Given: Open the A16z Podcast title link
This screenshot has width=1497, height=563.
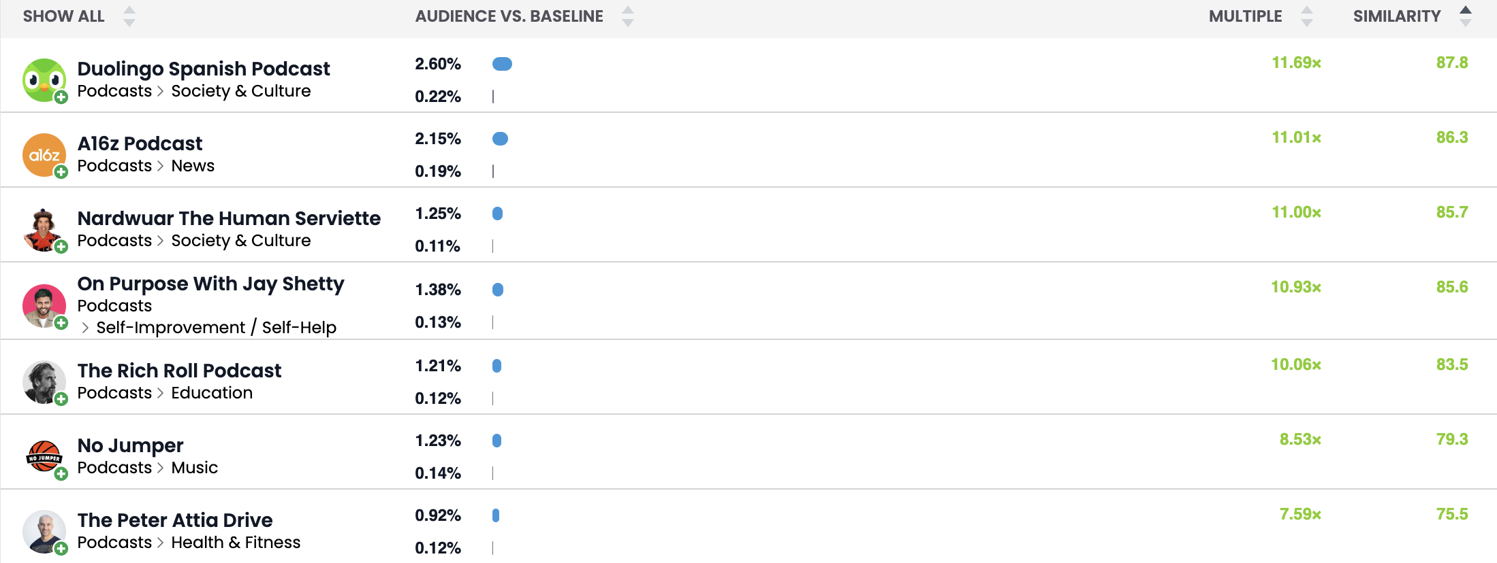Looking at the screenshot, I should coord(140,143).
